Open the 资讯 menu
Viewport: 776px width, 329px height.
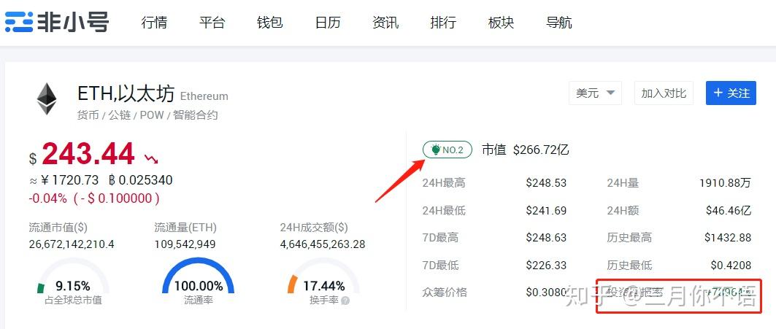coord(385,23)
